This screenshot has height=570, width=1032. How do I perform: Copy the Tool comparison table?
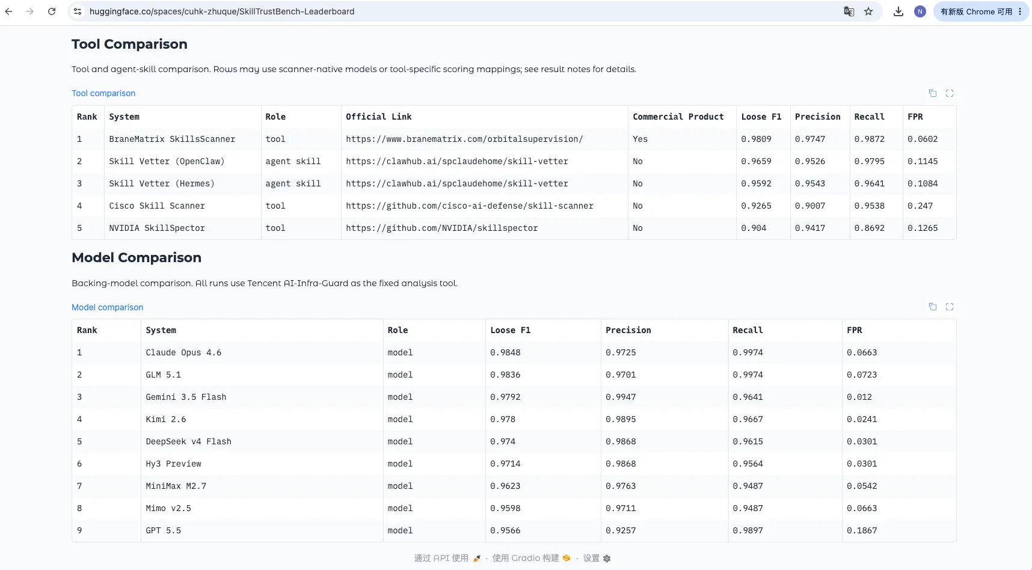pyautogui.click(x=933, y=93)
